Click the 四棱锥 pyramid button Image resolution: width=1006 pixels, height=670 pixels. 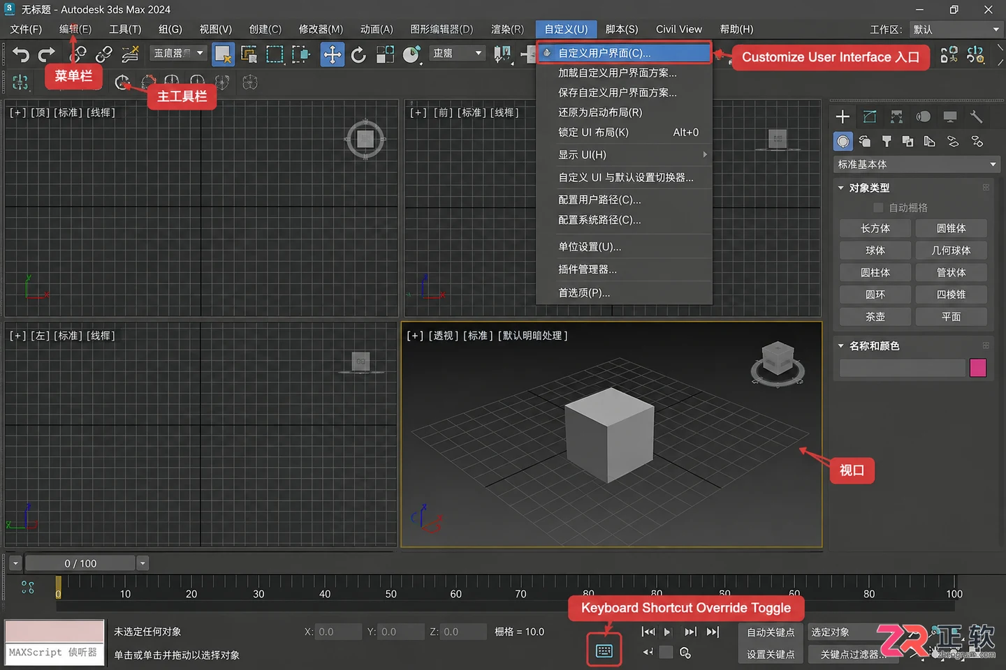[x=951, y=295]
